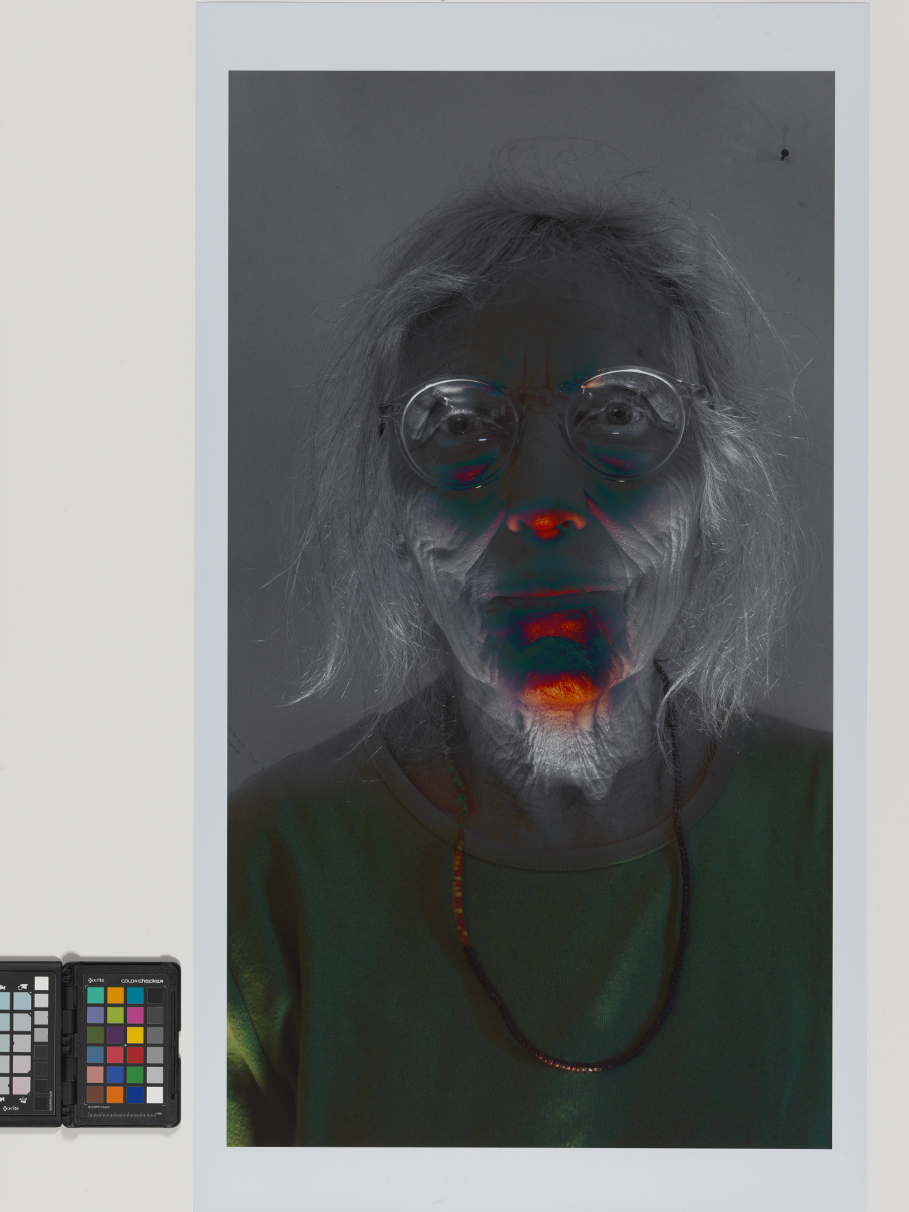Select the brown patch in the bottom row

(95, 1093)
